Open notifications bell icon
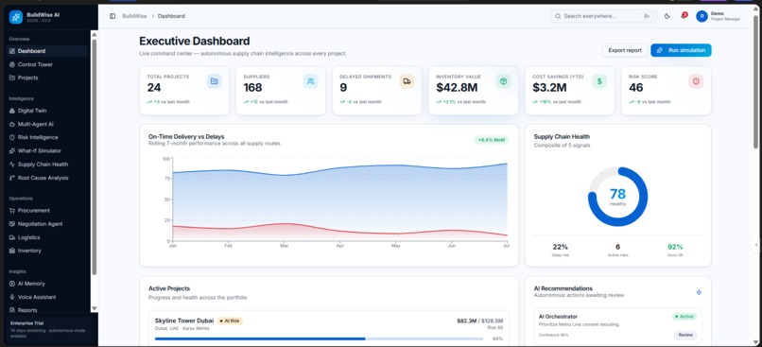This screenshot has width=762, height=347. tap(684, 16)
